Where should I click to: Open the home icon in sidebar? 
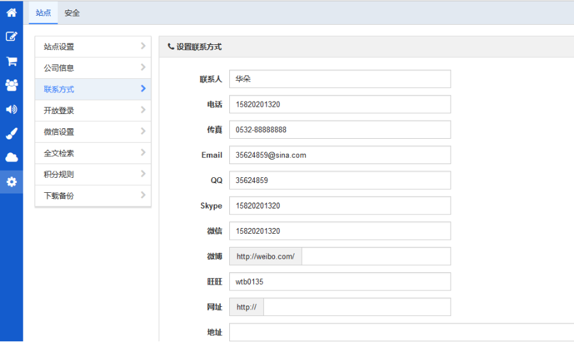11,12
